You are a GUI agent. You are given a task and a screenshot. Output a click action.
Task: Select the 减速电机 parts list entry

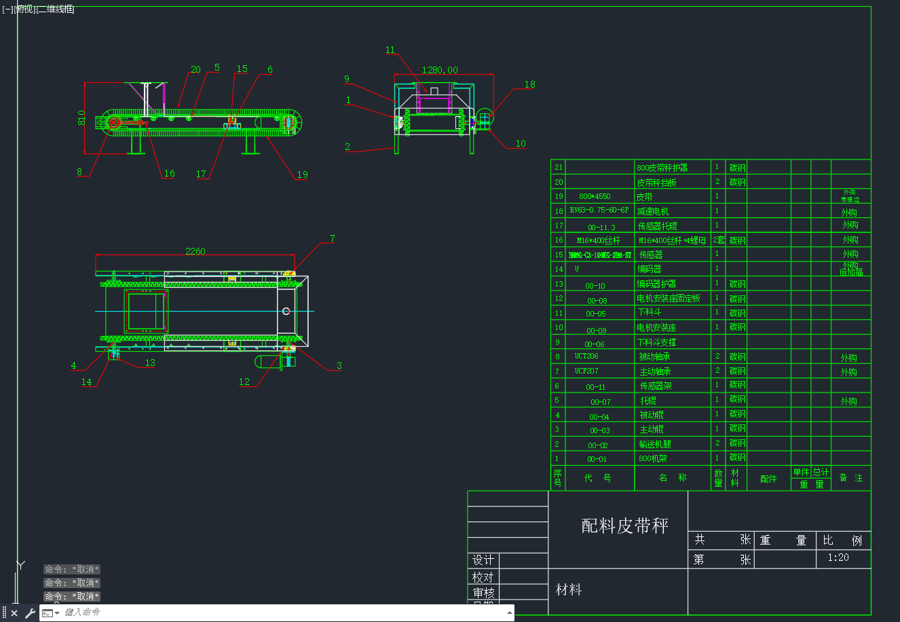click(653, 211)
